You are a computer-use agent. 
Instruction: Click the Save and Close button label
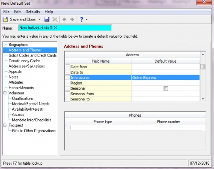pyautogui.click(x=23, y=19)
